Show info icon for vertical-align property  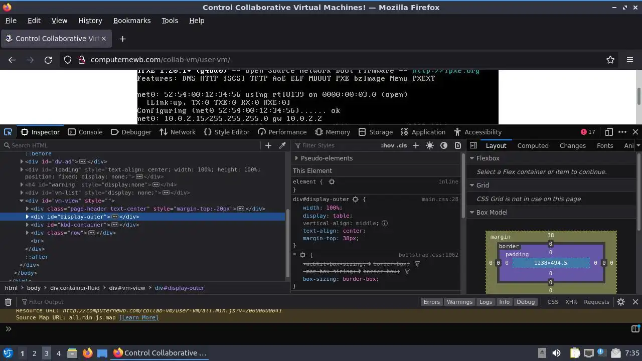click(385, 223)
